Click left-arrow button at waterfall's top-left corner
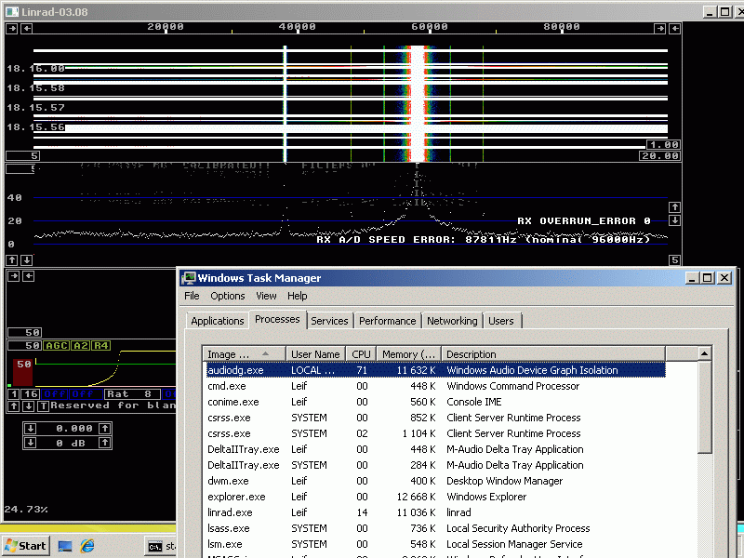Screen dimensions: 744x558 pos(27,29)
